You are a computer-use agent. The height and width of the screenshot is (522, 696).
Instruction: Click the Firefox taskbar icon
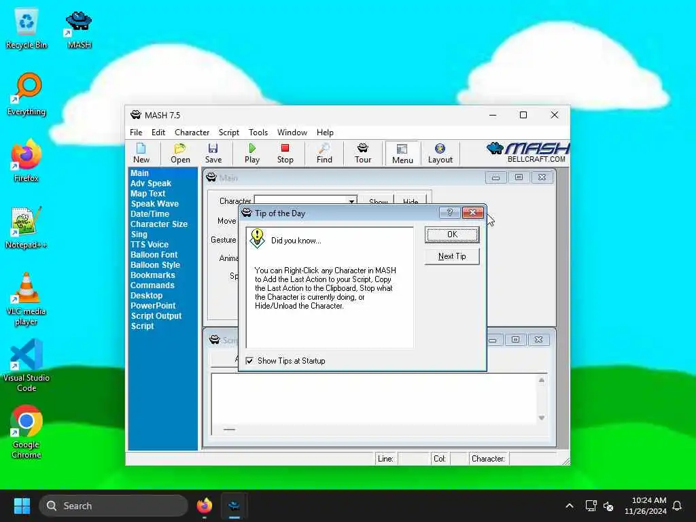point(205,506)
